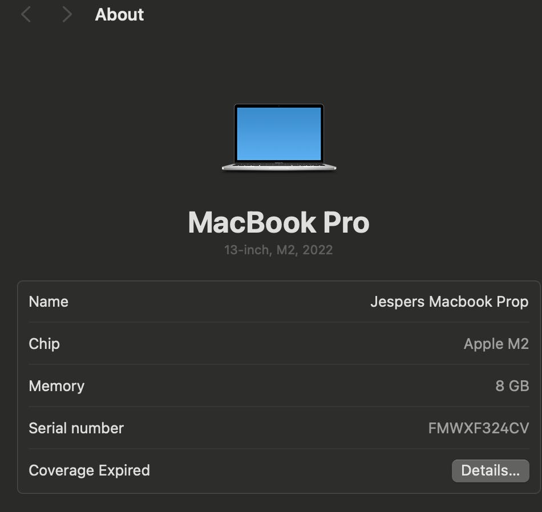Select the Chip row label

45,344
